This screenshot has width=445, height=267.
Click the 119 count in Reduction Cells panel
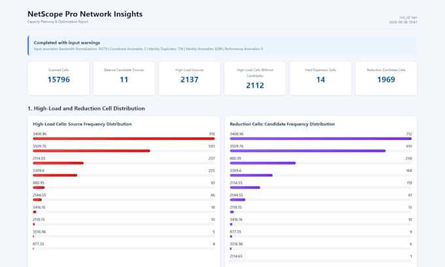[409, 183]
